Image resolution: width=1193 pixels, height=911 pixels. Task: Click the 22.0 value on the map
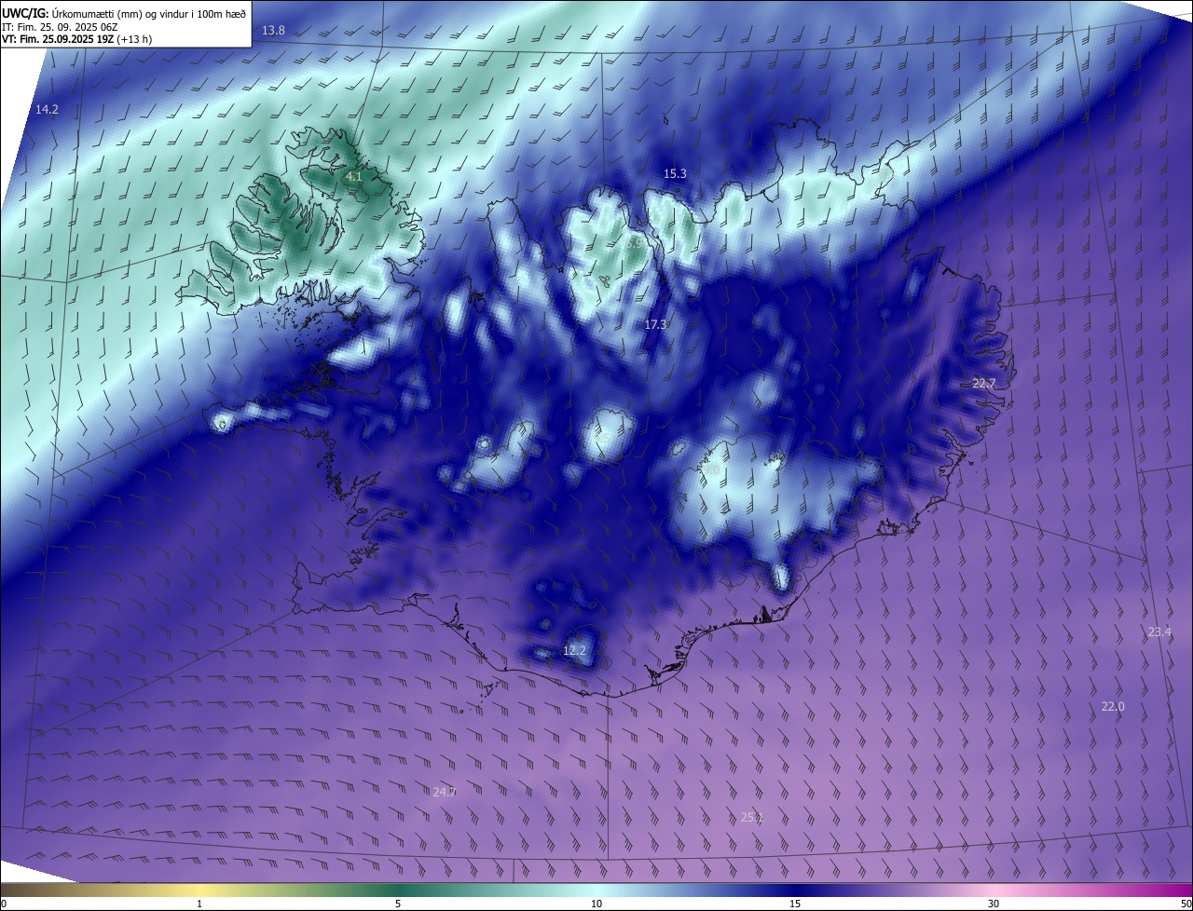[1113, 707]
